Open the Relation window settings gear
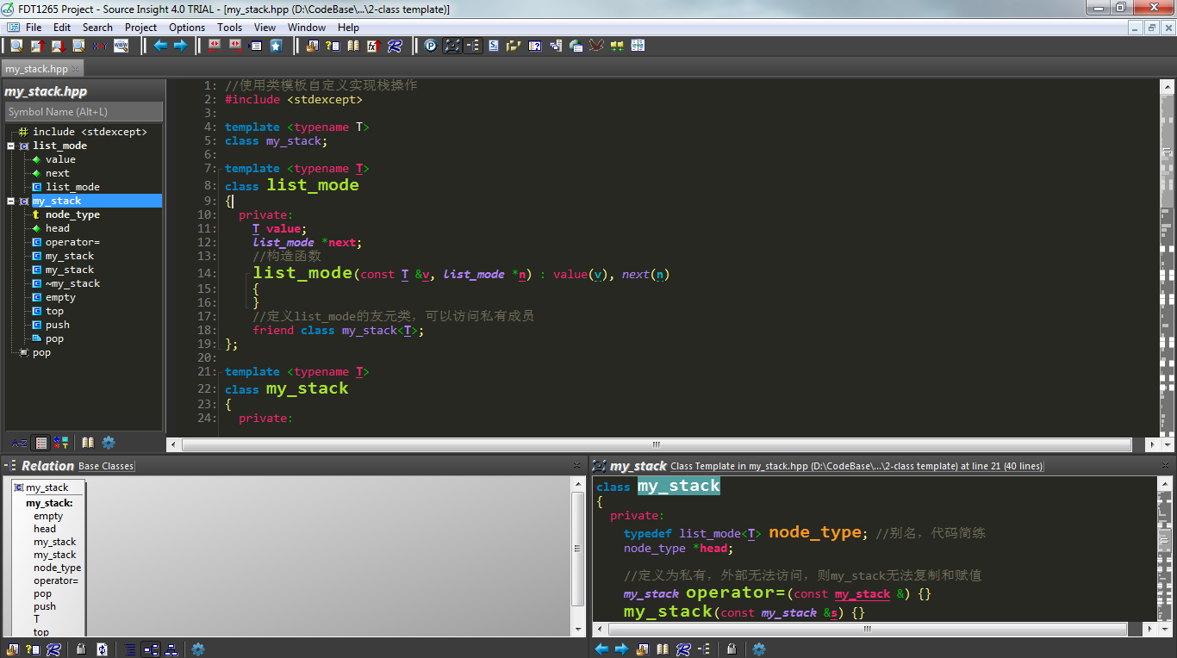 198,649
